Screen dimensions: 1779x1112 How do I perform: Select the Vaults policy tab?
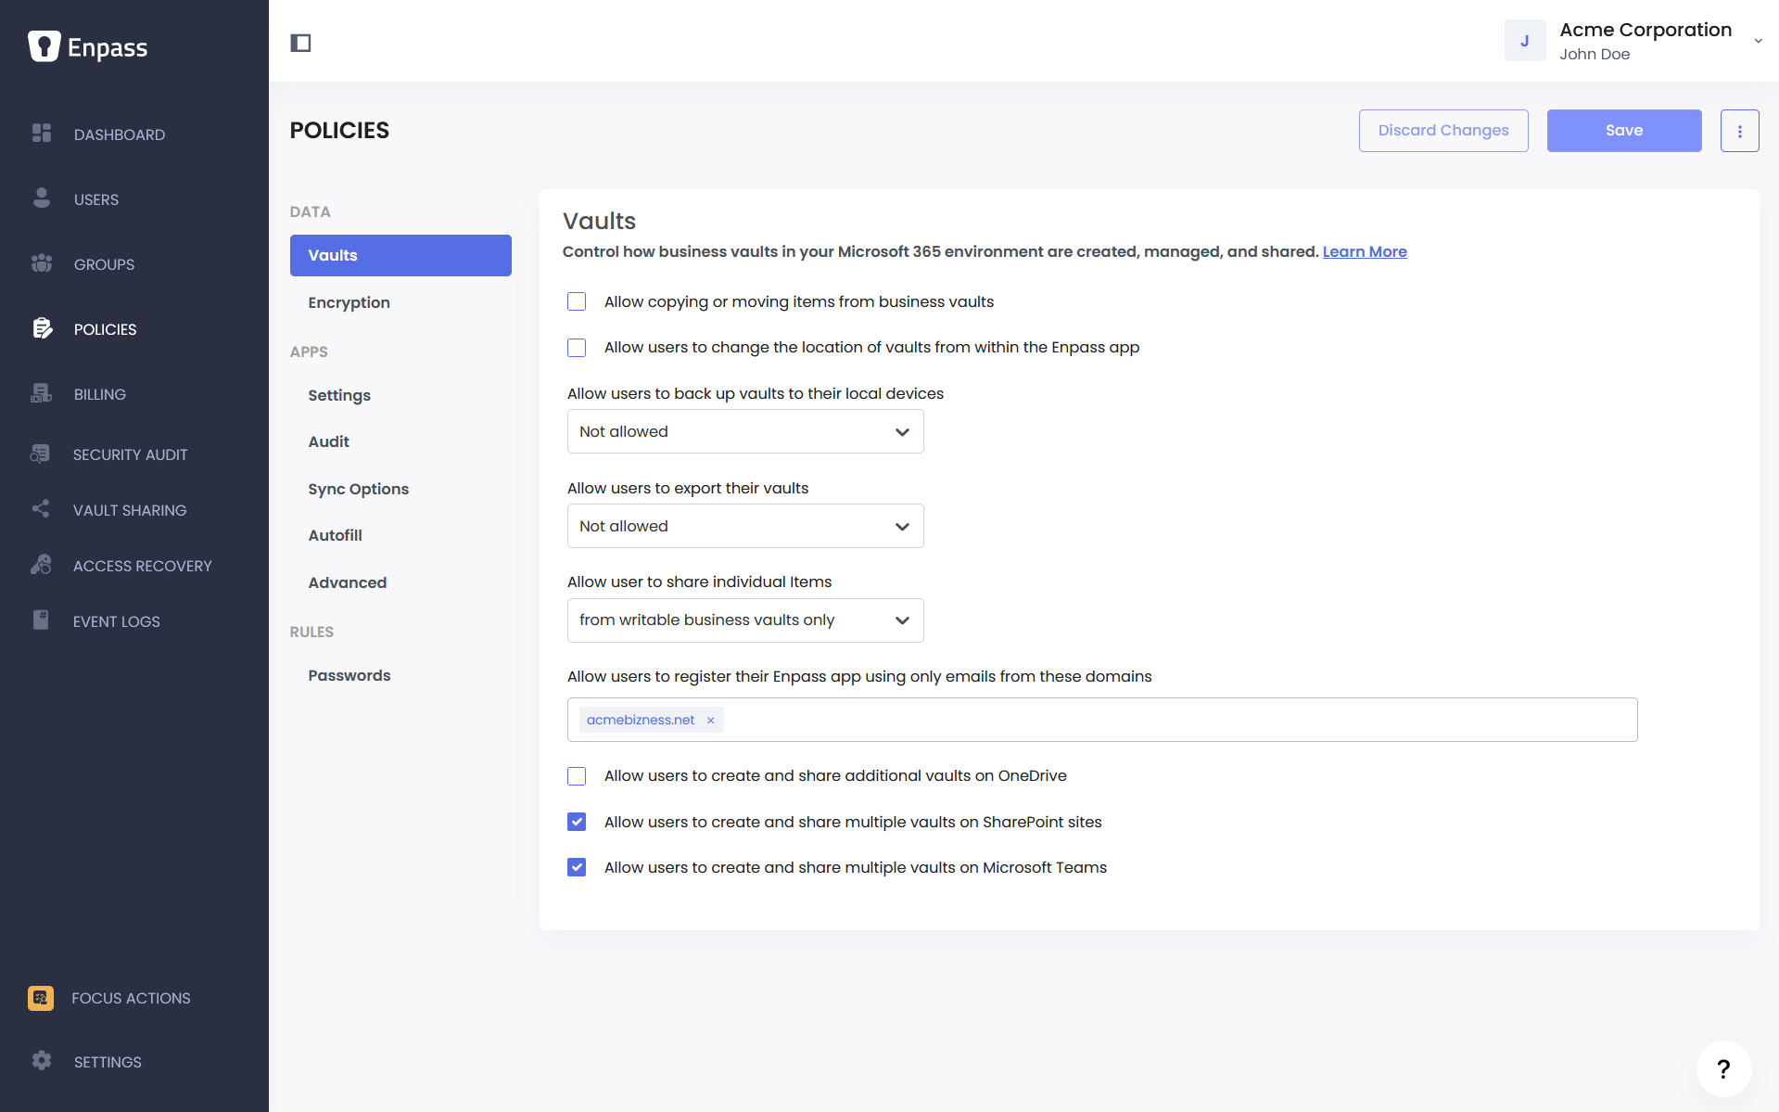click(400, 255)
